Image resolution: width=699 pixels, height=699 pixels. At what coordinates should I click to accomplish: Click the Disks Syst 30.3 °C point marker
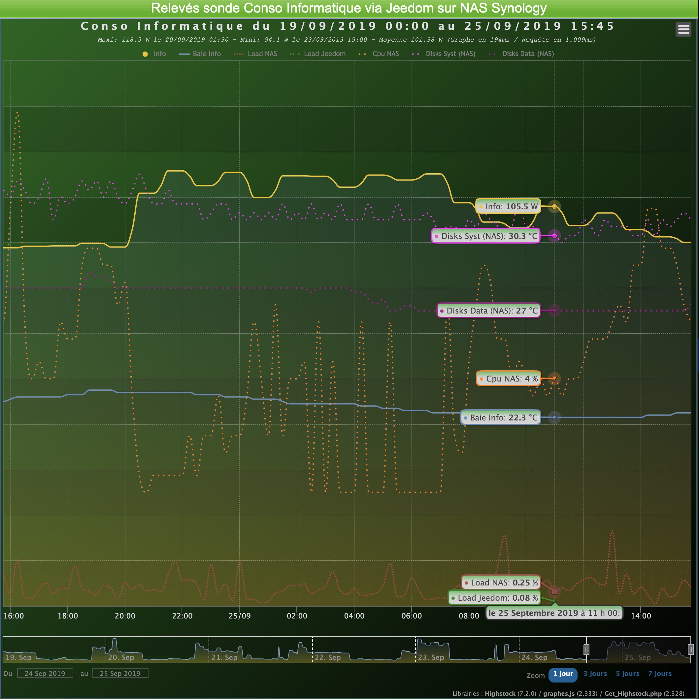click(x=554, y=236)
